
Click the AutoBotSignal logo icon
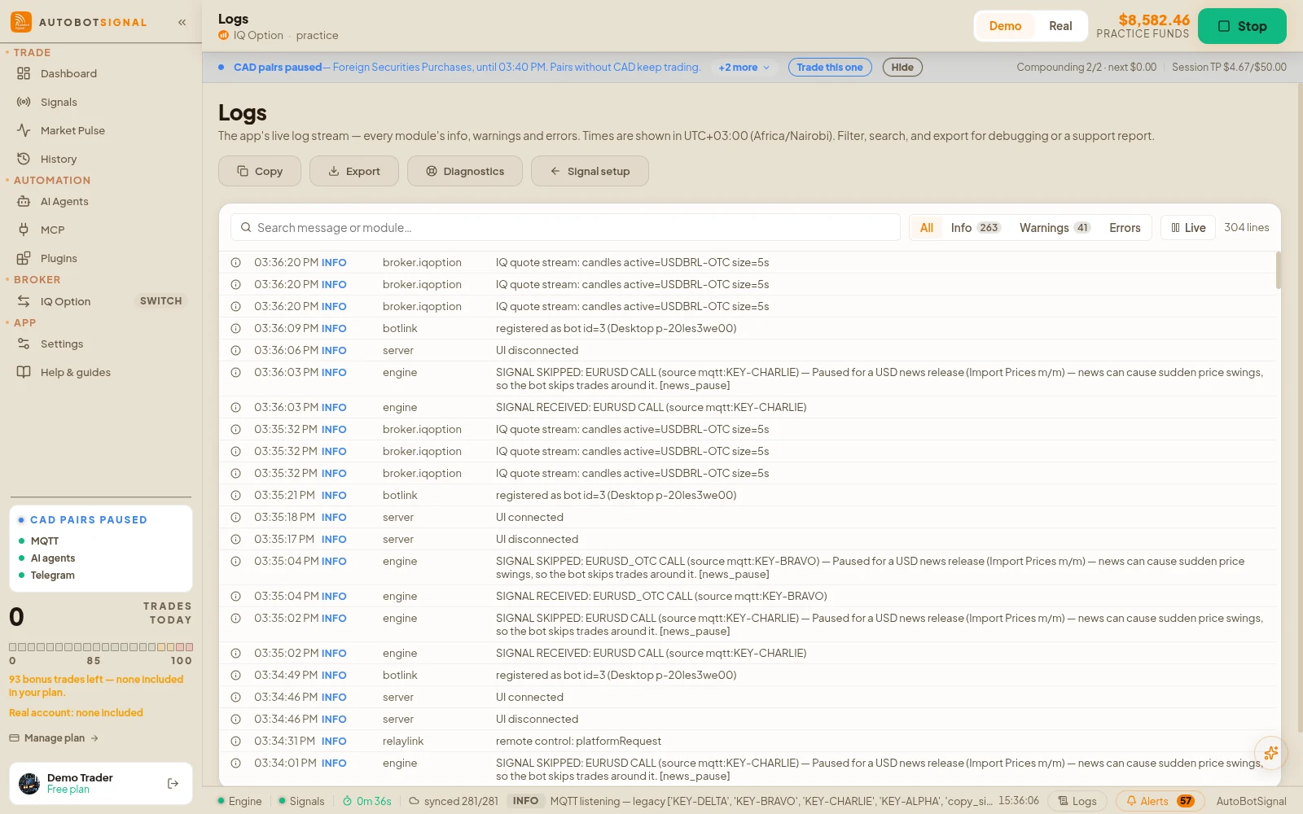[21, 22]
